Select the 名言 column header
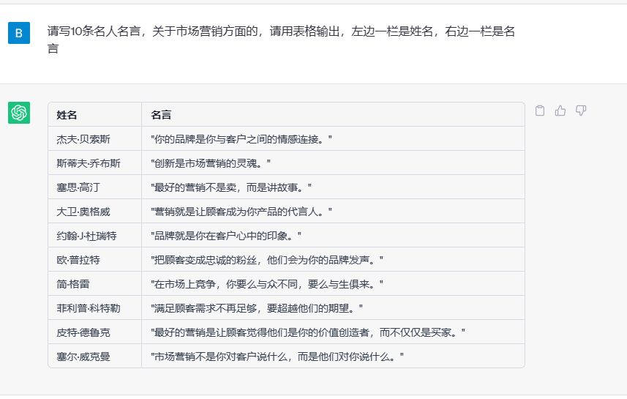Screen dimensions: 627x399 161,115
